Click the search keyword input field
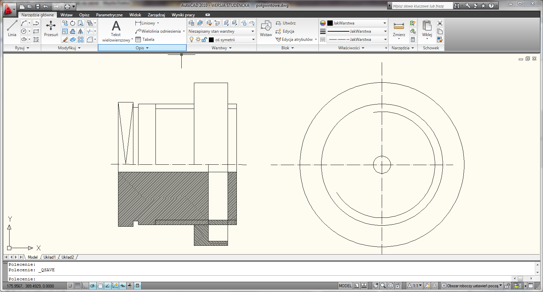Viewport: 543px width, 292px height. (423, 6)
